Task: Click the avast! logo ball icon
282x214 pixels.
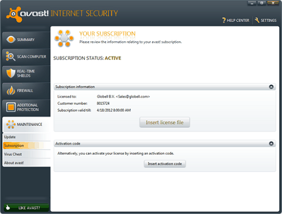Action: pos(13,14)
